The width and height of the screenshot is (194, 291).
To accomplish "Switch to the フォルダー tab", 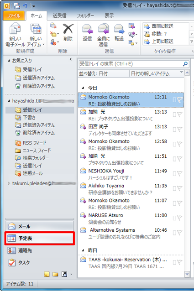I will point(85,16).
